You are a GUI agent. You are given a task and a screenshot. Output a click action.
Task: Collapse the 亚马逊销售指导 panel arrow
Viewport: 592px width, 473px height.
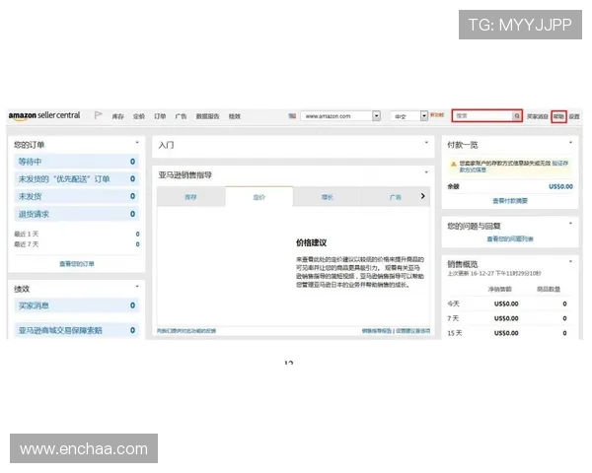pyautogui.click(x=426, y=172)
